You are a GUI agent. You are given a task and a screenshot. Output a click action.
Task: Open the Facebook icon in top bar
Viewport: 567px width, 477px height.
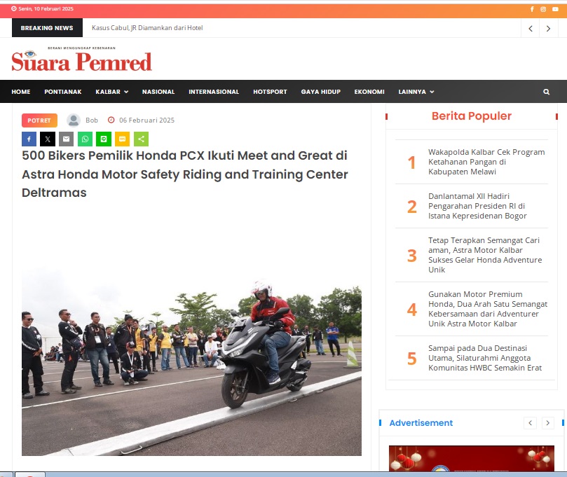pos(532,9)
